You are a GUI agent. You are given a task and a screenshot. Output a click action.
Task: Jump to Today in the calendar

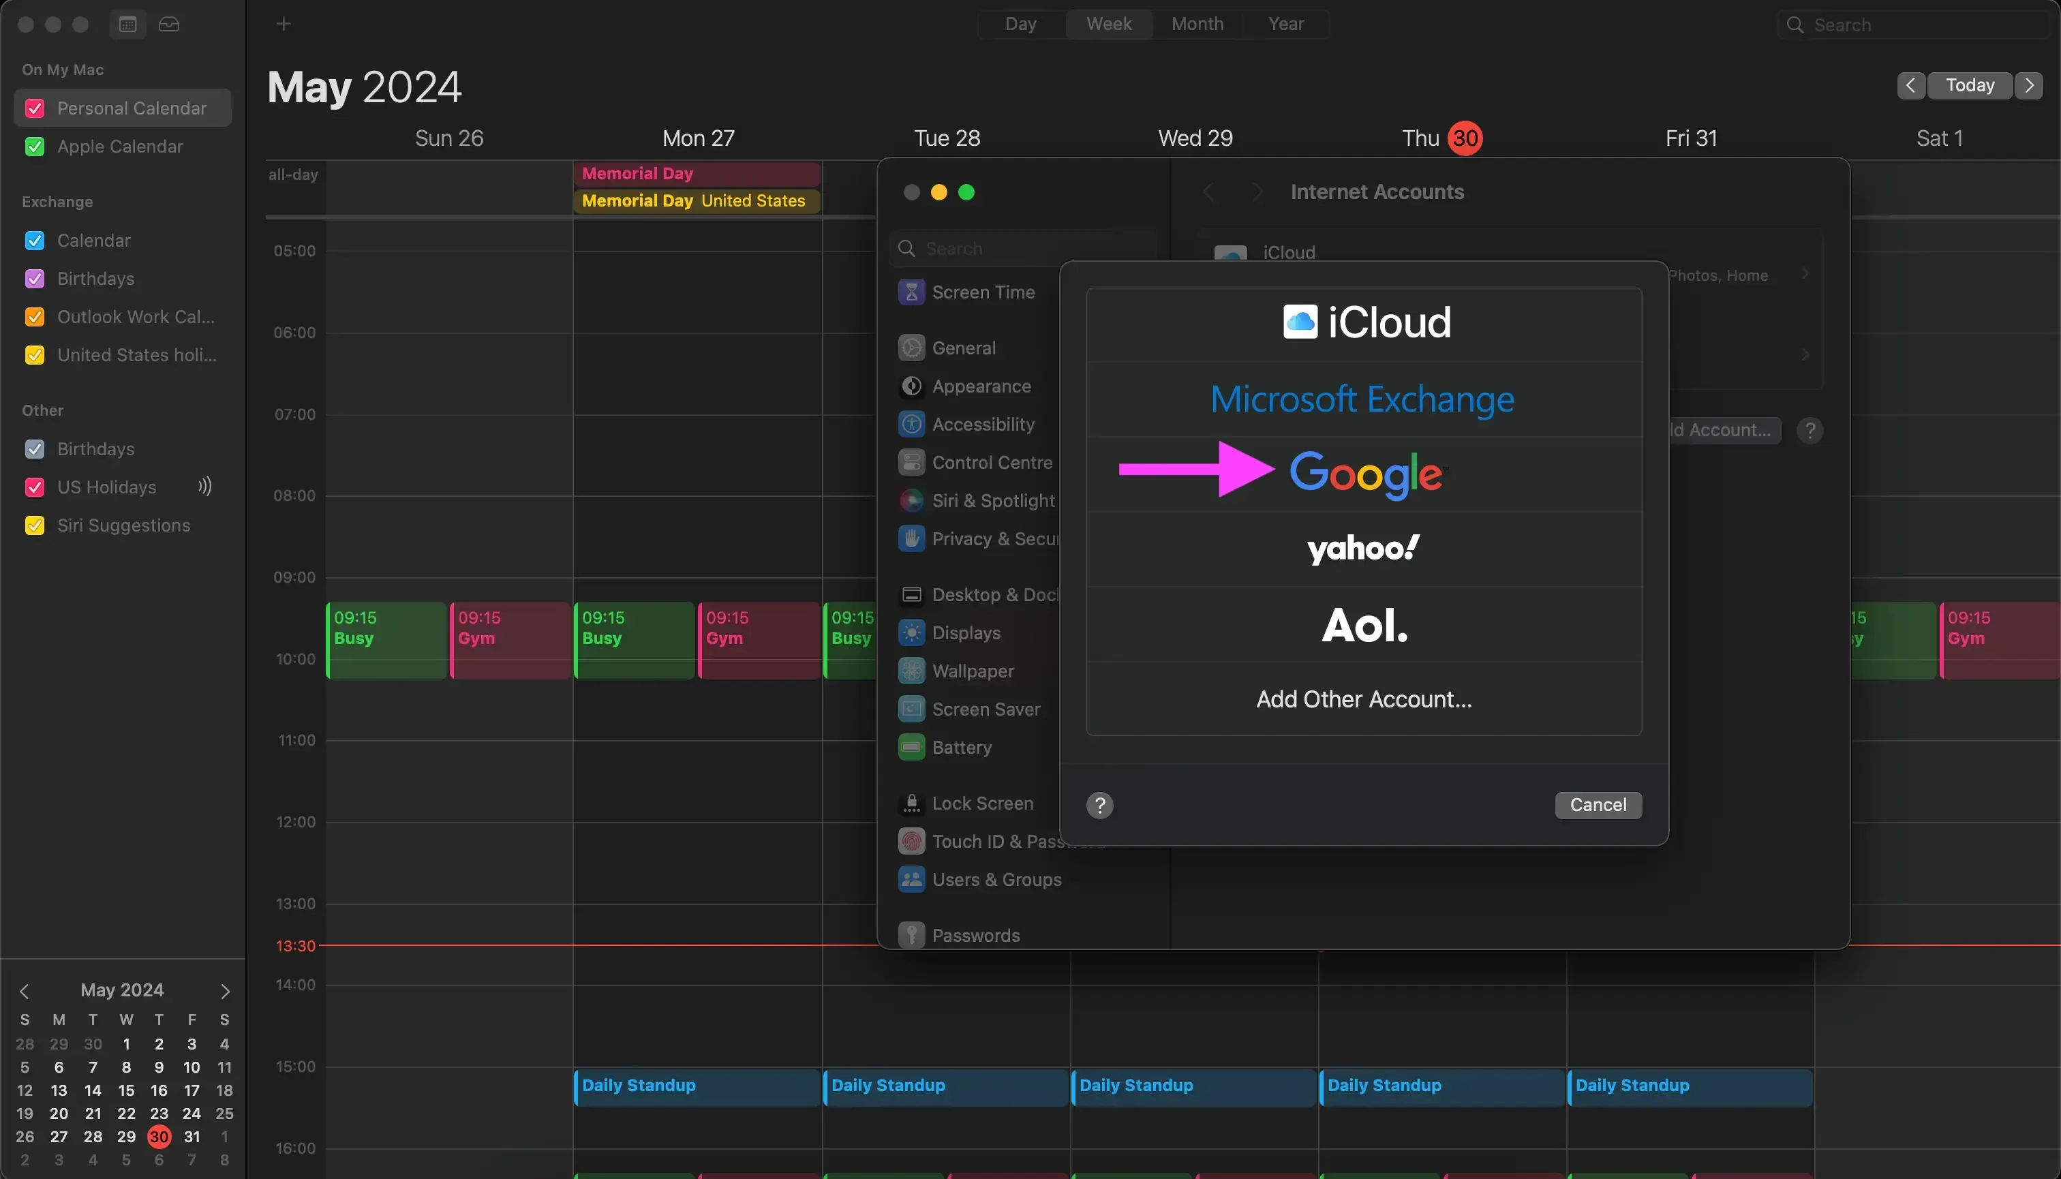[1970, 85]
